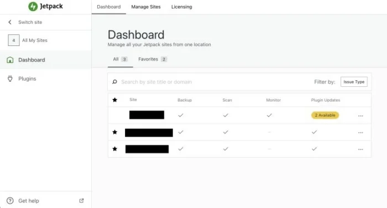
Task: Click the Jetpack logo icon
Action: click(33, 7)
